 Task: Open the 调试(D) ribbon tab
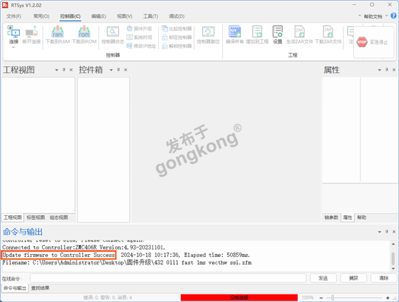tap(177, 16)
